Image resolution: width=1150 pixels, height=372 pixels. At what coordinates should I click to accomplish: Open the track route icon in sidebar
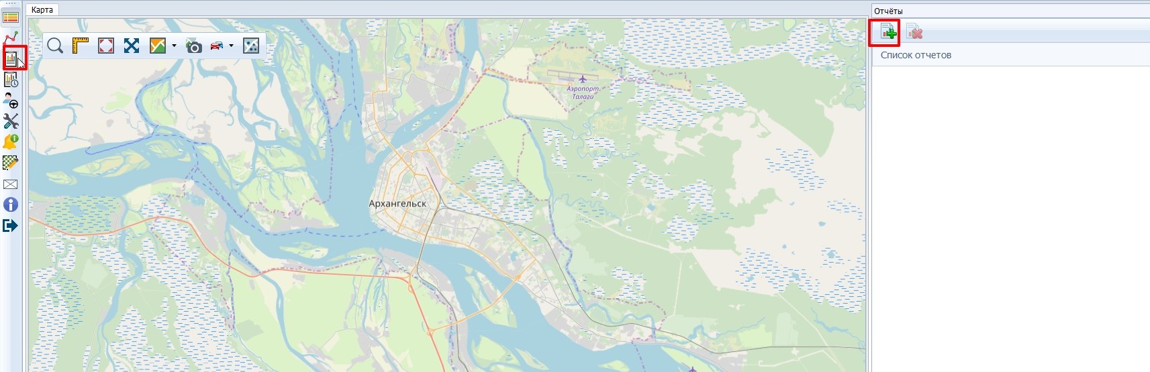pos(11,38)
